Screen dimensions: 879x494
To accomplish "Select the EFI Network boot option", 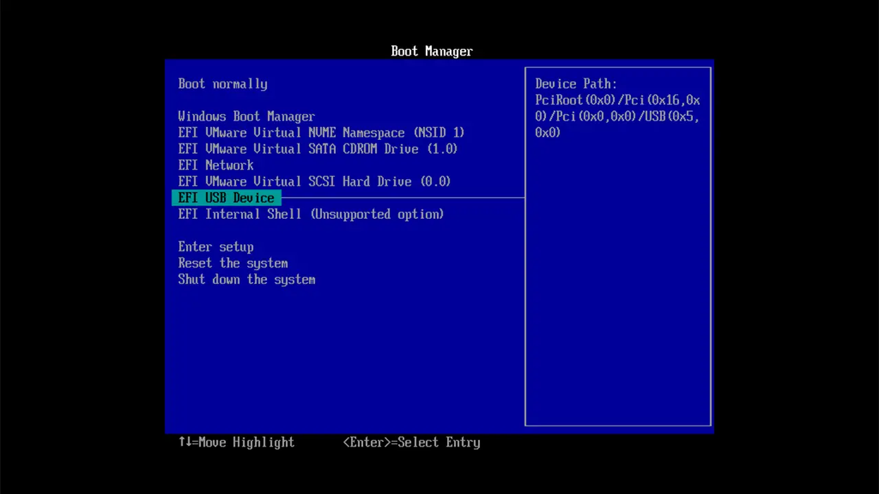I will (216, 165).
